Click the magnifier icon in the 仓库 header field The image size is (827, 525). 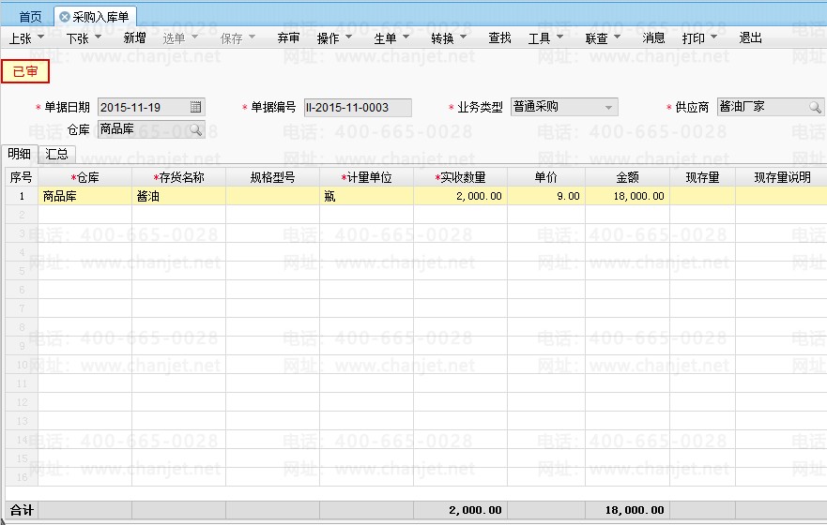(x=195, y=129)
